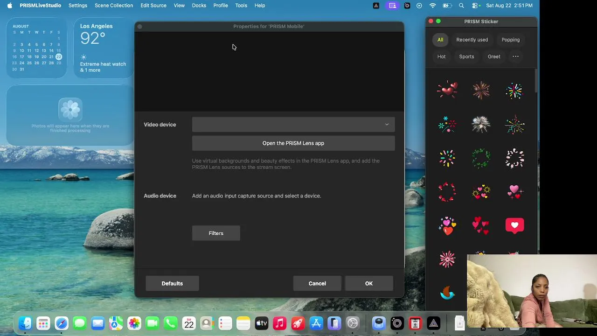Viewport: 597px width, 336px height.
Task: Switch to the Hot sticker tab
Action: [441, 56]
